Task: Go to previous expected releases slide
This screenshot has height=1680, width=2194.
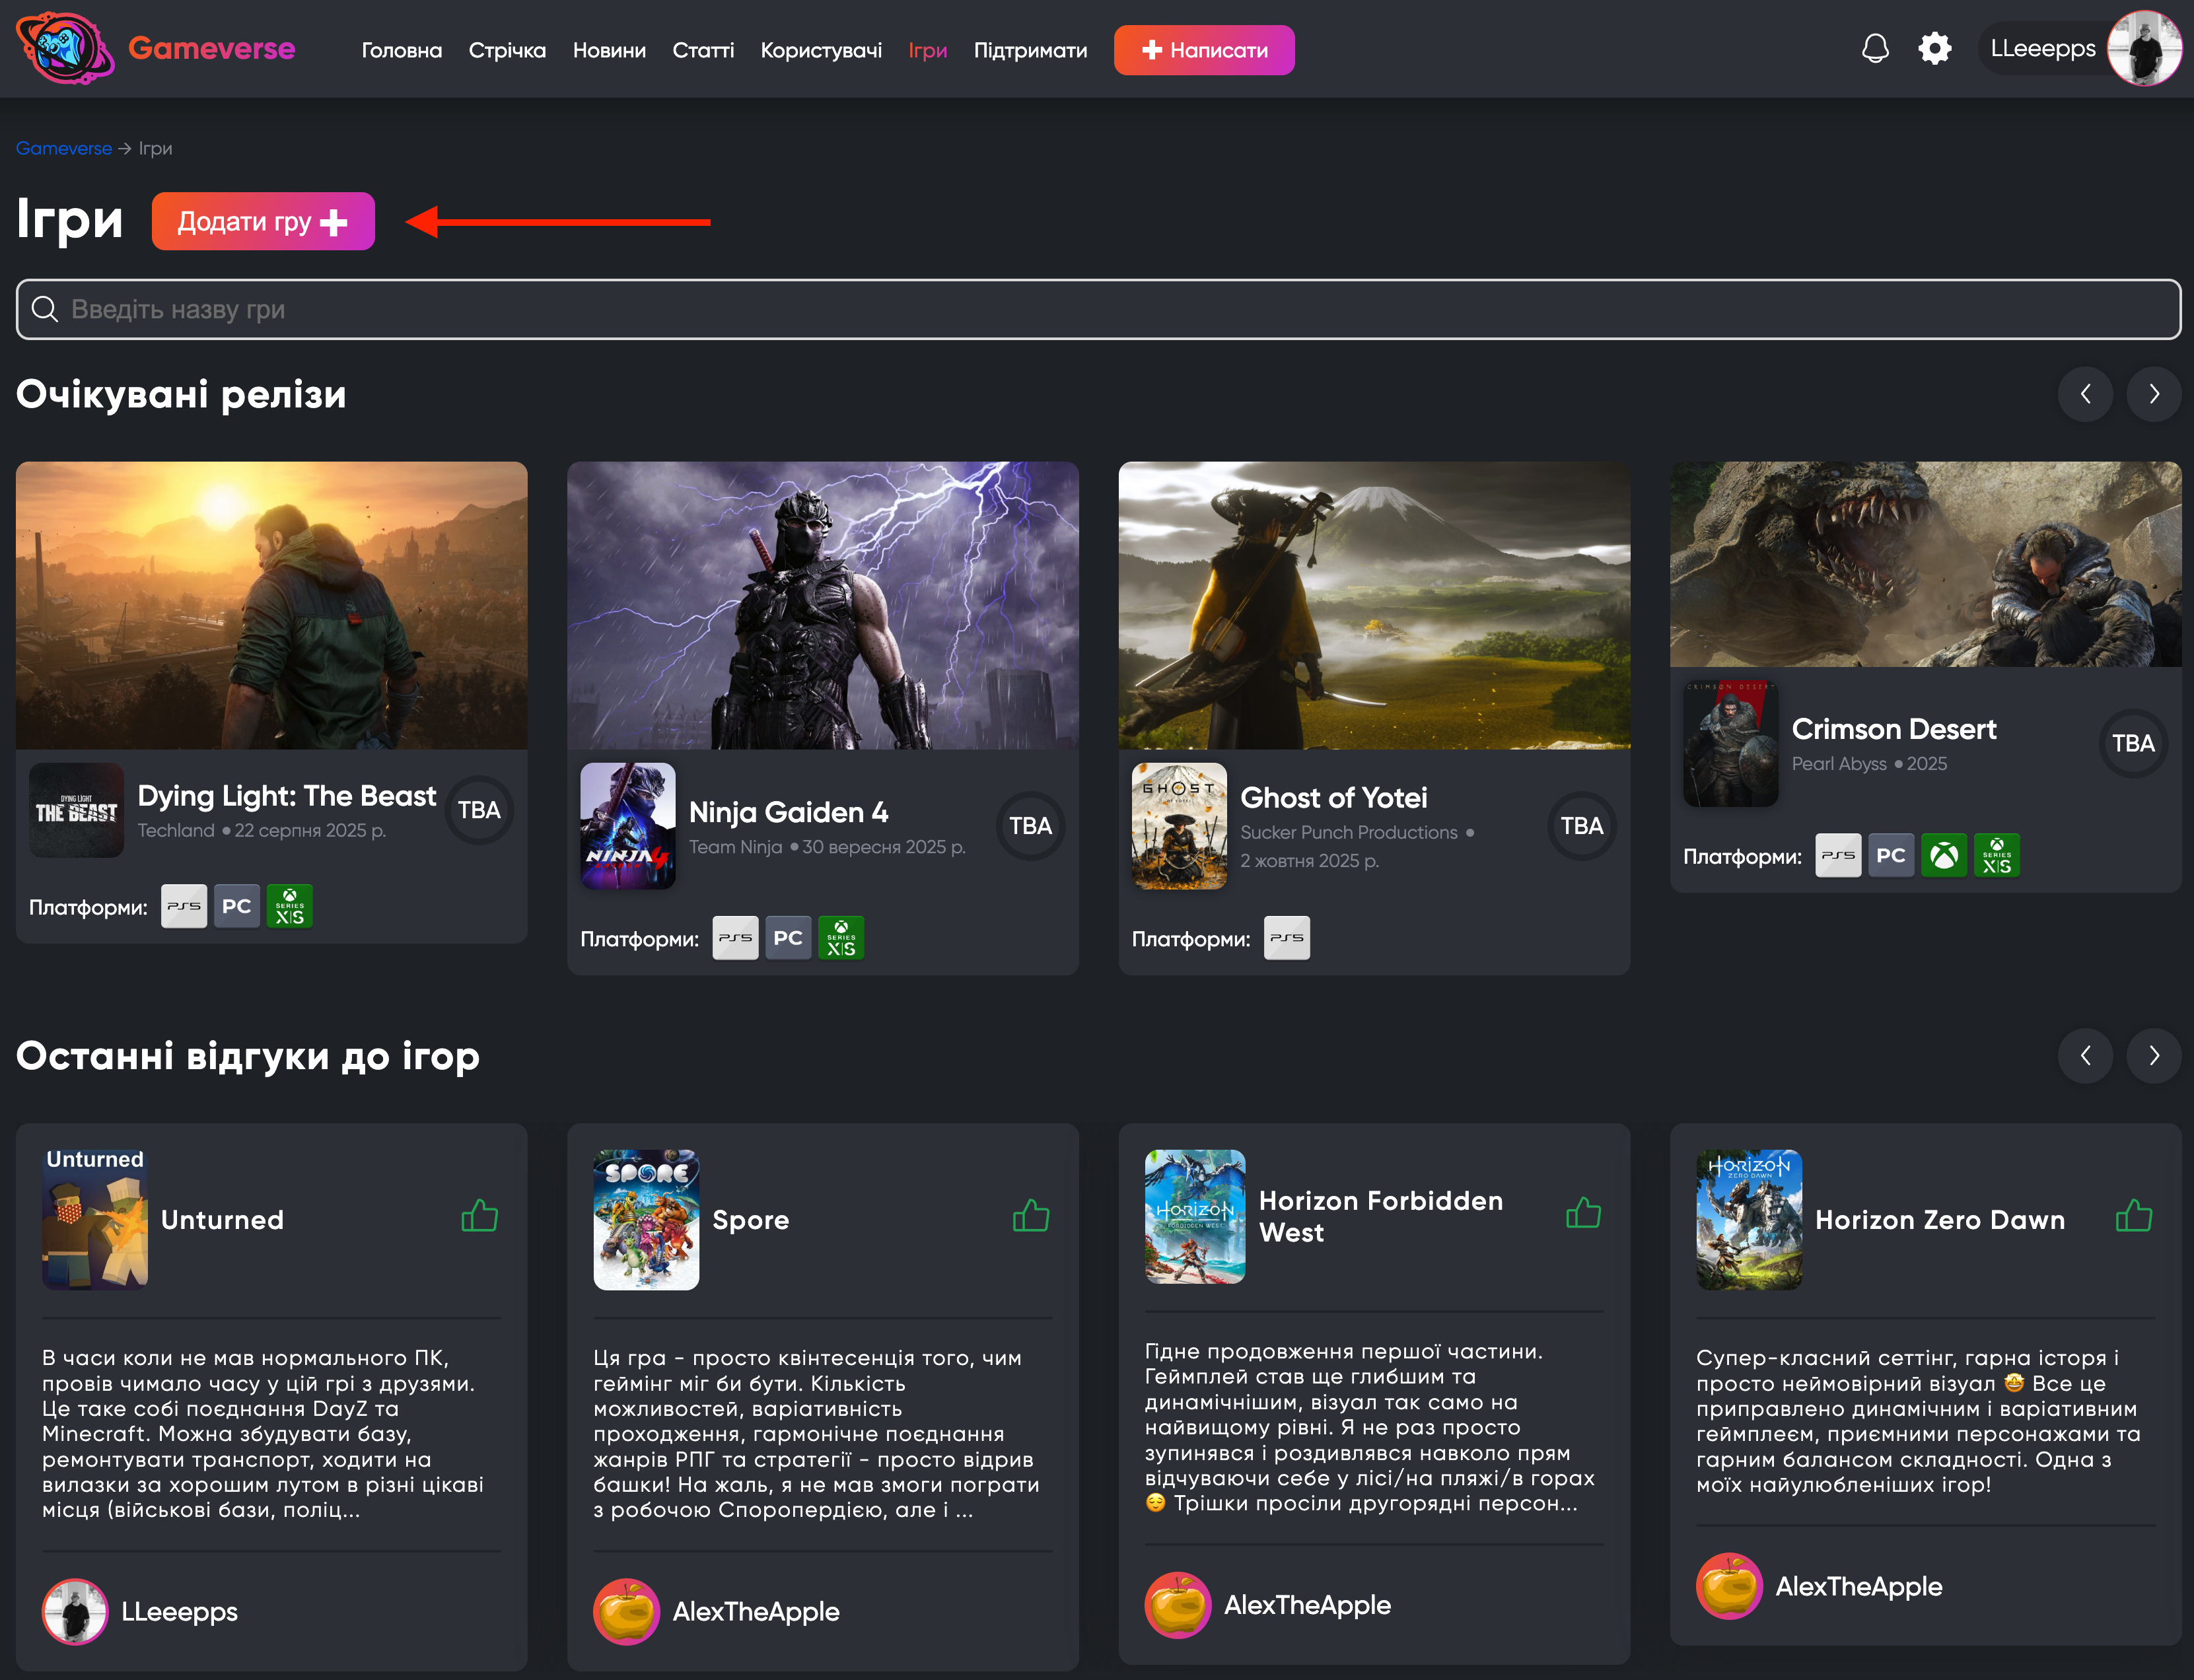Action: [2085, 394]
